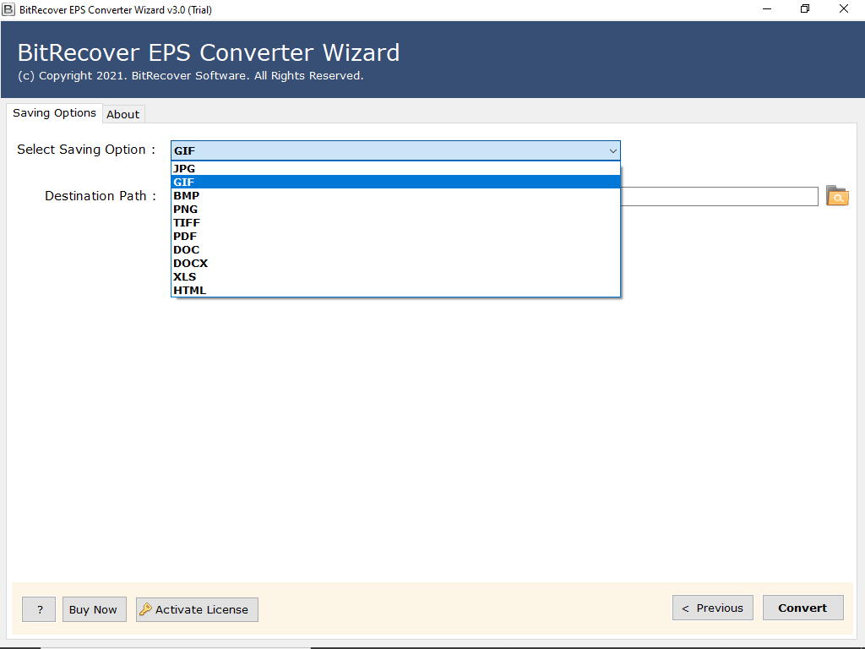The image size is (865, 649).
Task: Restore down the wizard window
Action: (805, 8)
